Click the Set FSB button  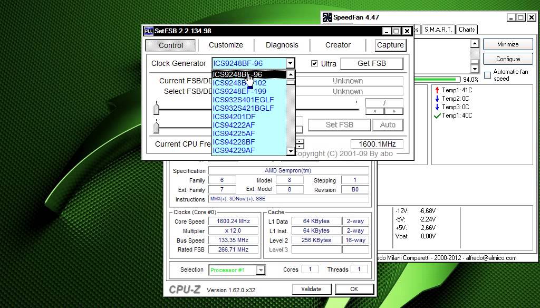point(339,124)
